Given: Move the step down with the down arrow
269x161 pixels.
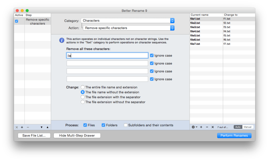Looking at the screenshot, I should click(x=41, y=127).
